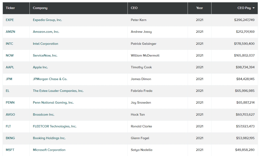This screenshot has height=156, width=261.
Task: Click pay value $57,923,473
Action: 245,126
